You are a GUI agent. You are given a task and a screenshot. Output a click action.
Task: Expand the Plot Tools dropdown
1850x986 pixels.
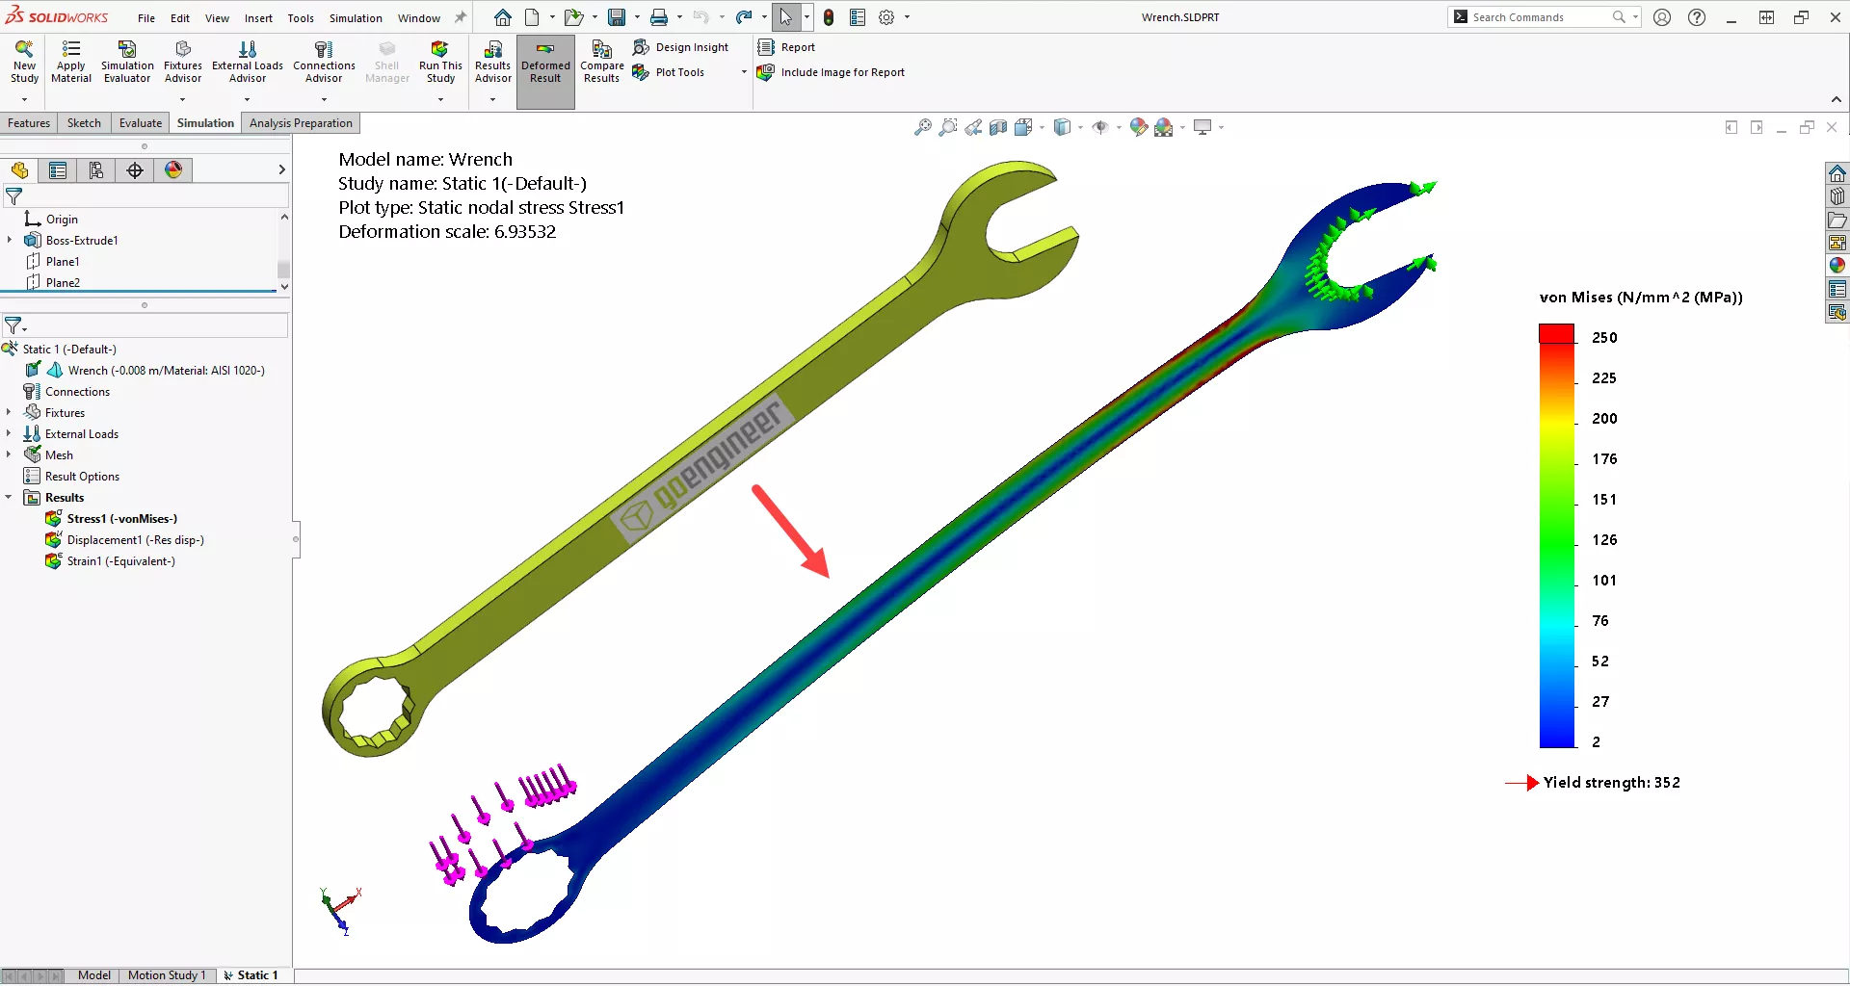click(742, 72)
